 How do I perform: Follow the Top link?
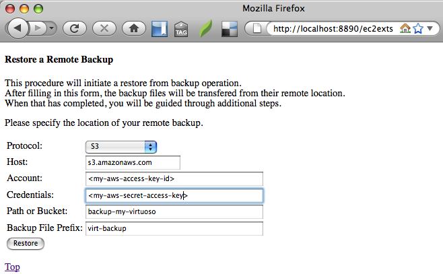pyautogui.click(x=12, y=267)
